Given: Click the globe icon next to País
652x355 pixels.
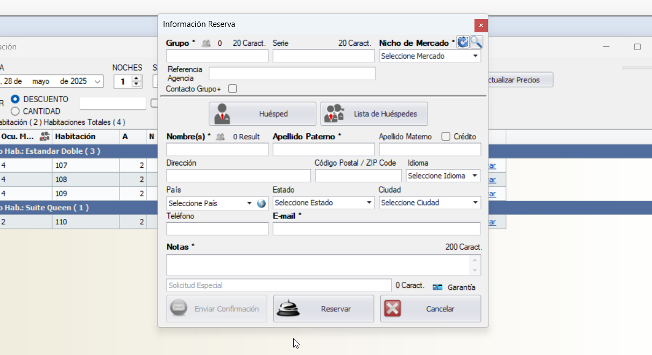Looking at the screenshot, I should point(262,203).
